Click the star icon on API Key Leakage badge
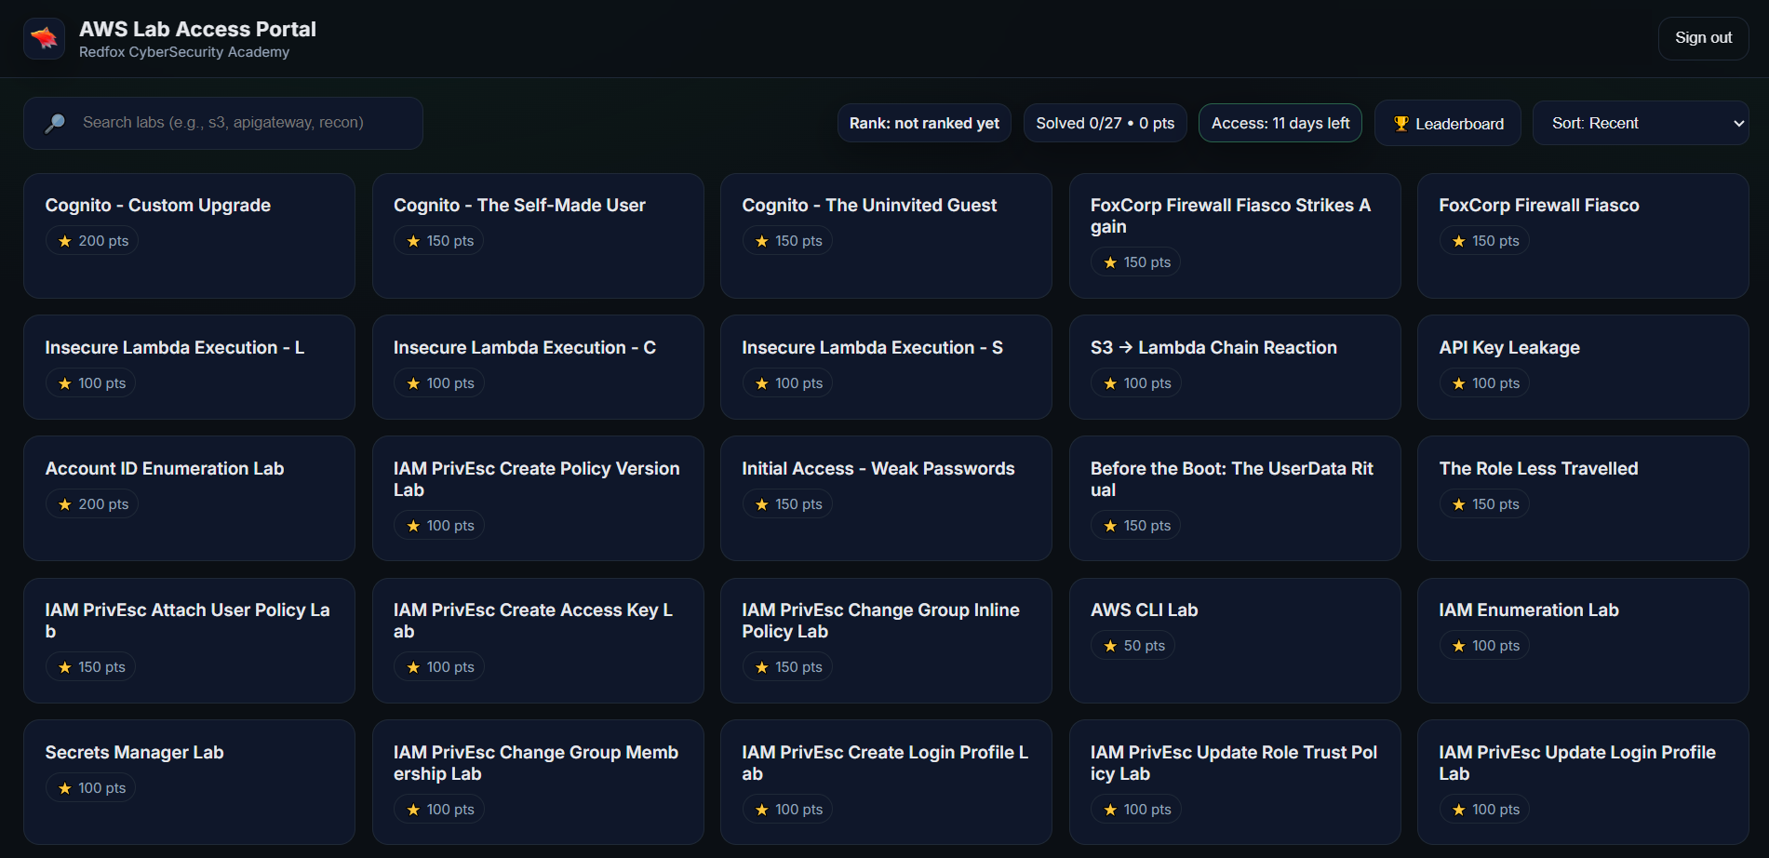 1457,382
